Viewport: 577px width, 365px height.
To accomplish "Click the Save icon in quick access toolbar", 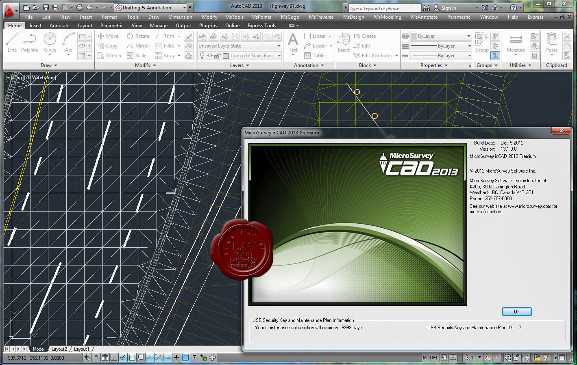I will point(46,8).
